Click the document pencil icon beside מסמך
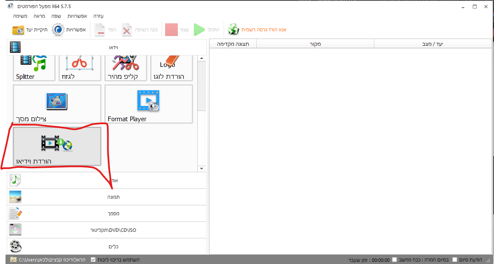The width and height of the screenshot is (494, 264). coord(15,213)
